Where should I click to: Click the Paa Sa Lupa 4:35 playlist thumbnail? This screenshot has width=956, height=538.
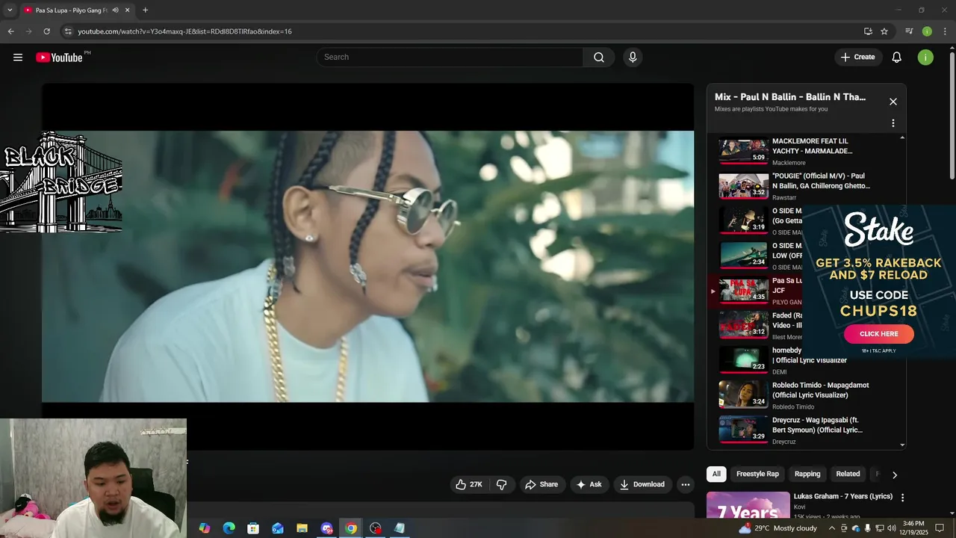pos(743,291)
